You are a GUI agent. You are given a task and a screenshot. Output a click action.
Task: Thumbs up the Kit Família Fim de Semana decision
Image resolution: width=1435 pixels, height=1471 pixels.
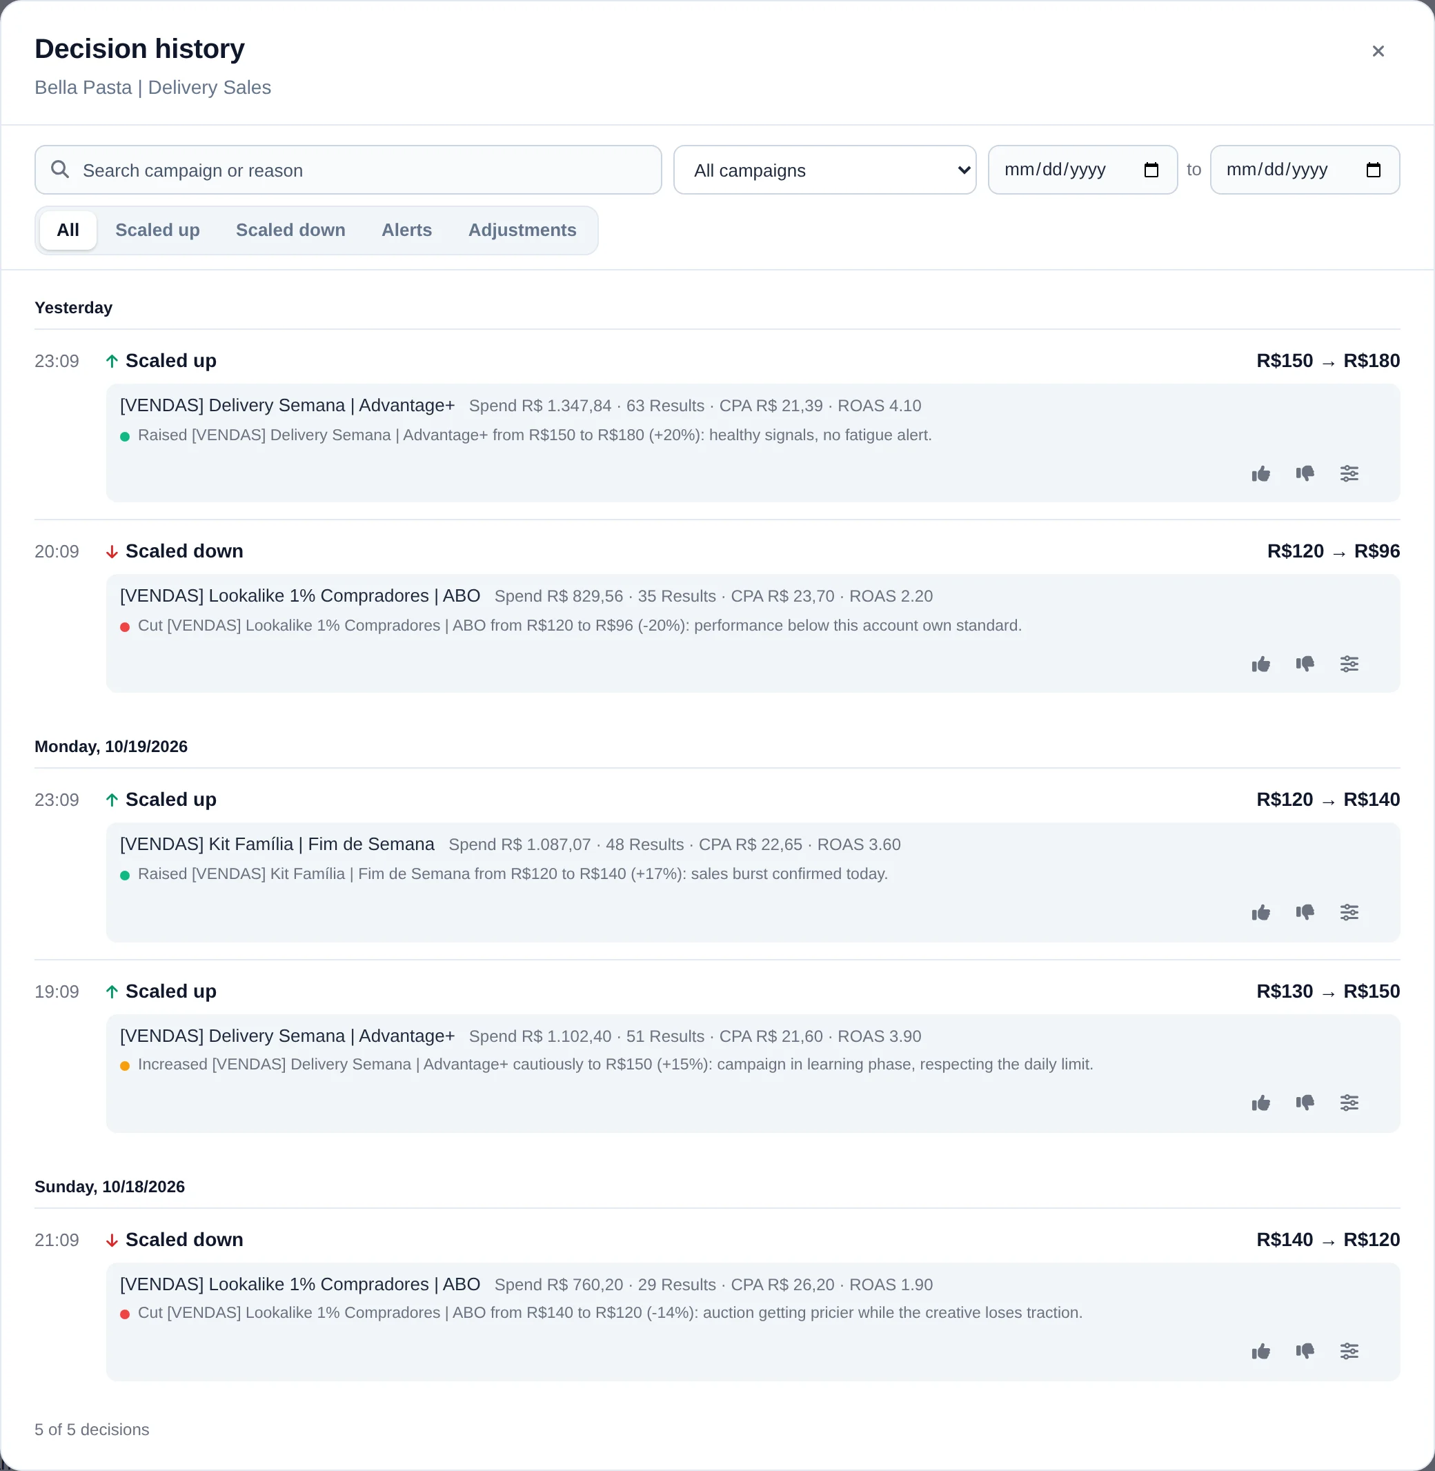1261,913
